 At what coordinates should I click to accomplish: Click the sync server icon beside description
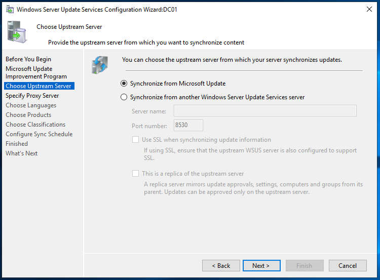99,65
